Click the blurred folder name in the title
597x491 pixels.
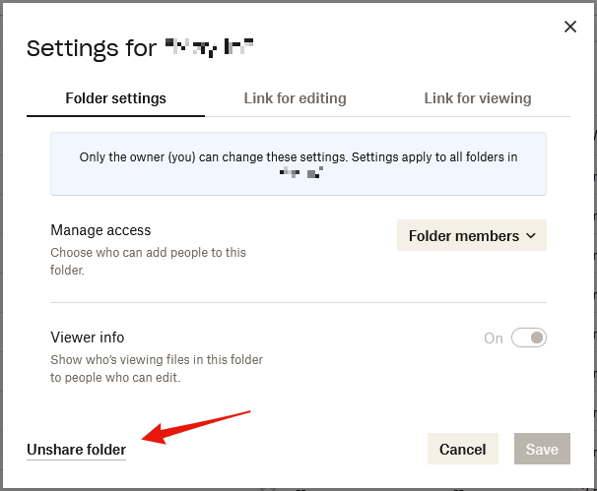point(209,46)
